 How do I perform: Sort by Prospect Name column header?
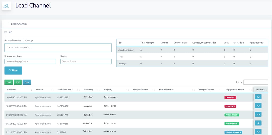[140, 90]
